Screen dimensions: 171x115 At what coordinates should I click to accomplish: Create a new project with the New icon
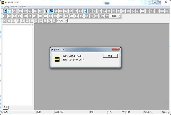[5, 11]
